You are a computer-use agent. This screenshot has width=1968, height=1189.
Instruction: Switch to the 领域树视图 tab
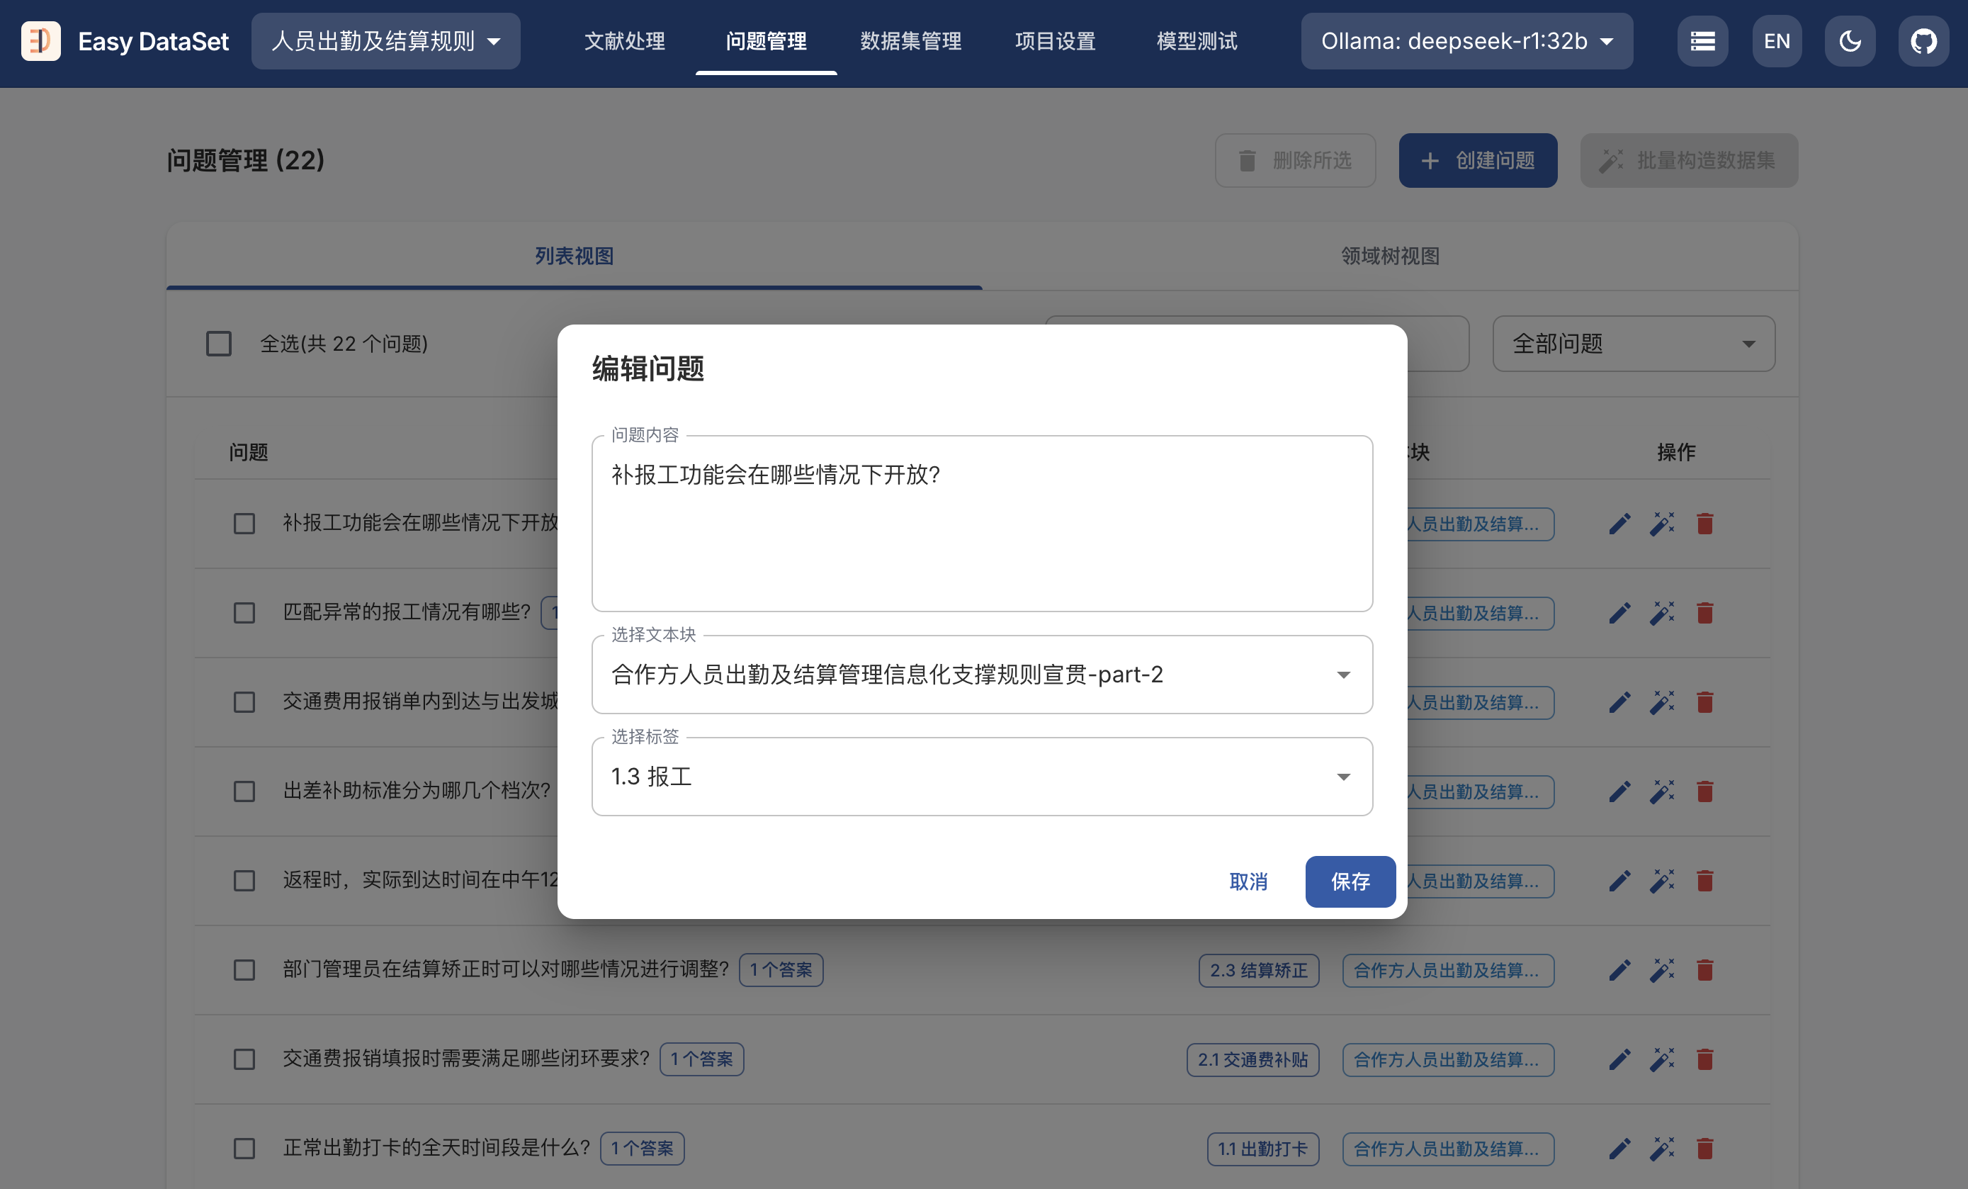point(1390,257)
